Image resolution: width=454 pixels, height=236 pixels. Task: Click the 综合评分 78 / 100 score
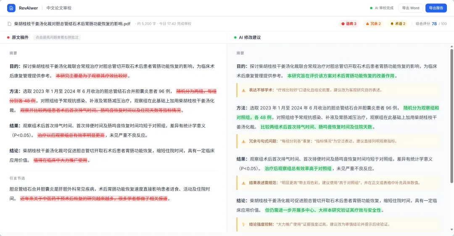point(431,24)
